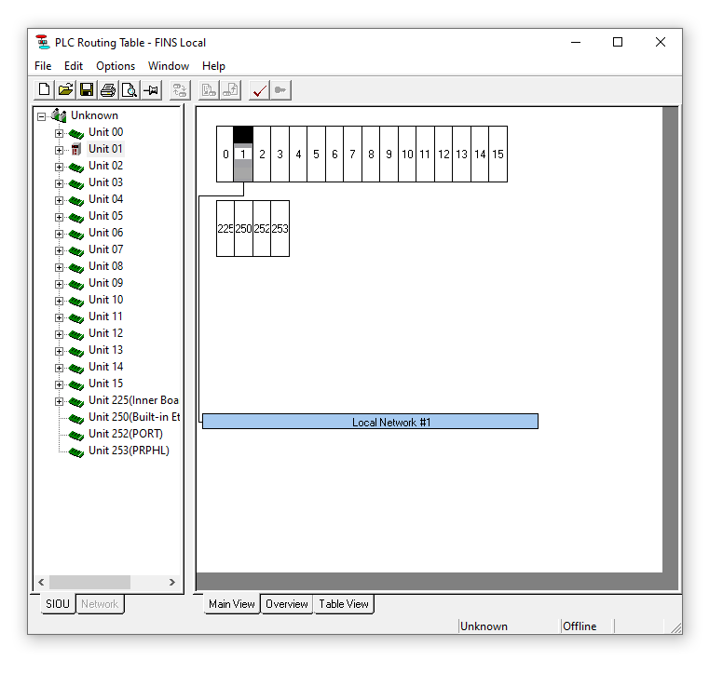Expand the Unit 02 tree node

click(59, 167)
